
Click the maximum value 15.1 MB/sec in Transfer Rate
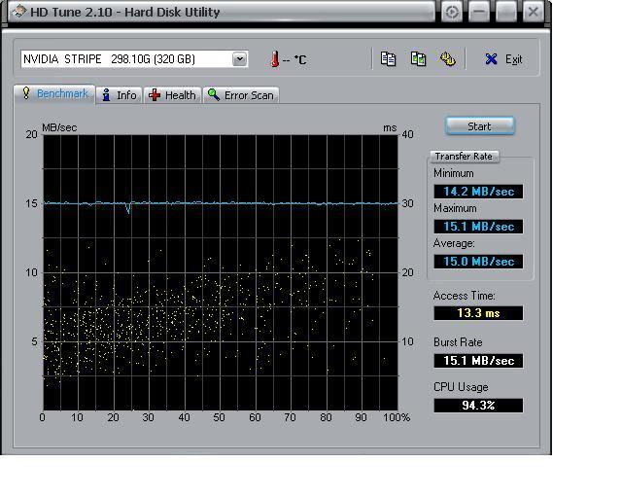pos(478,227)
